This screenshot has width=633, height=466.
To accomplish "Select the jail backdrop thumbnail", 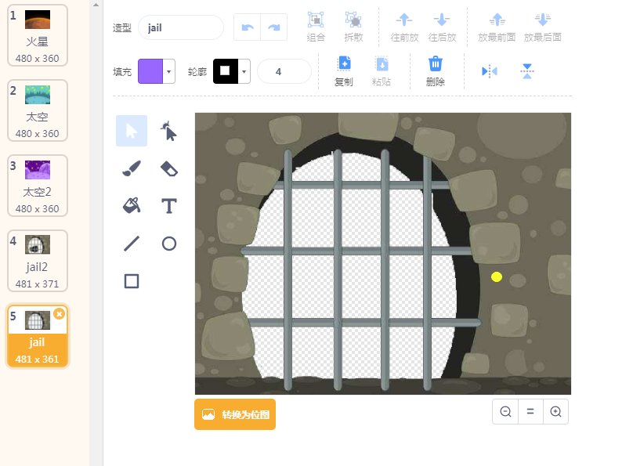I will (37, 336).
